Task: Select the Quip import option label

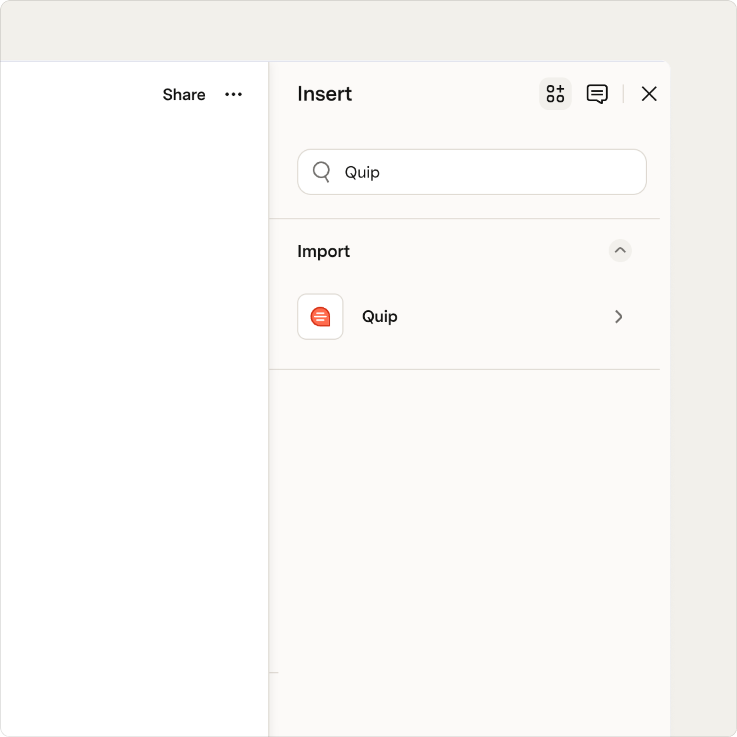Action: (380, 317)
